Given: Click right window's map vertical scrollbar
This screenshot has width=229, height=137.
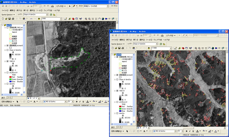Looking at the screenshot, I should pos(227,88).
